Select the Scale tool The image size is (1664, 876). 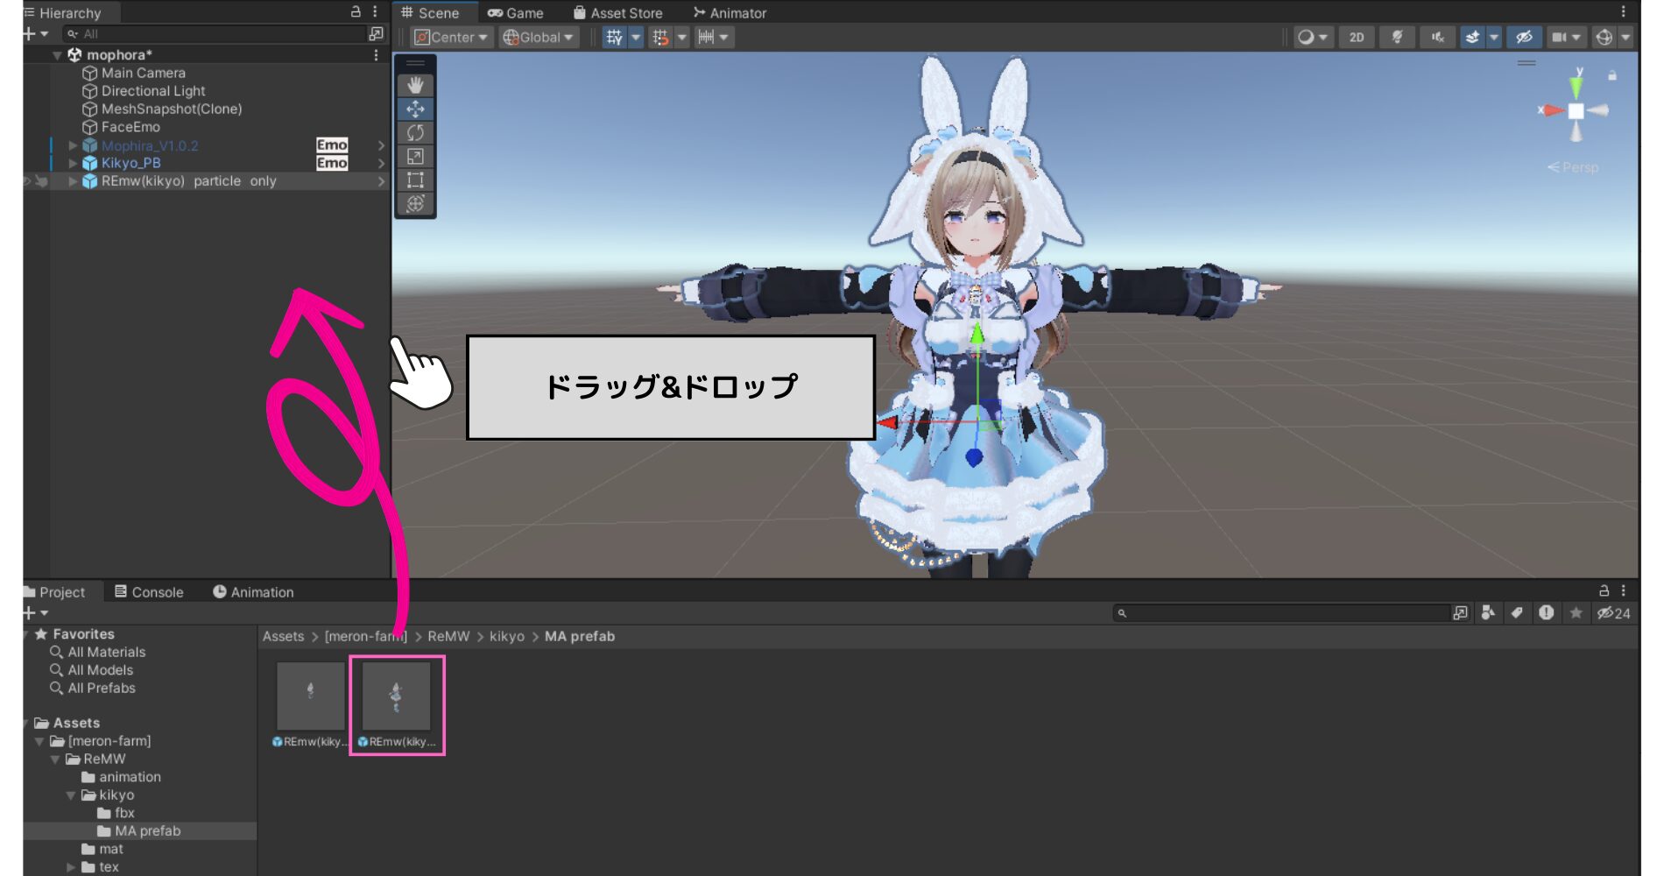tap(415, 156)
